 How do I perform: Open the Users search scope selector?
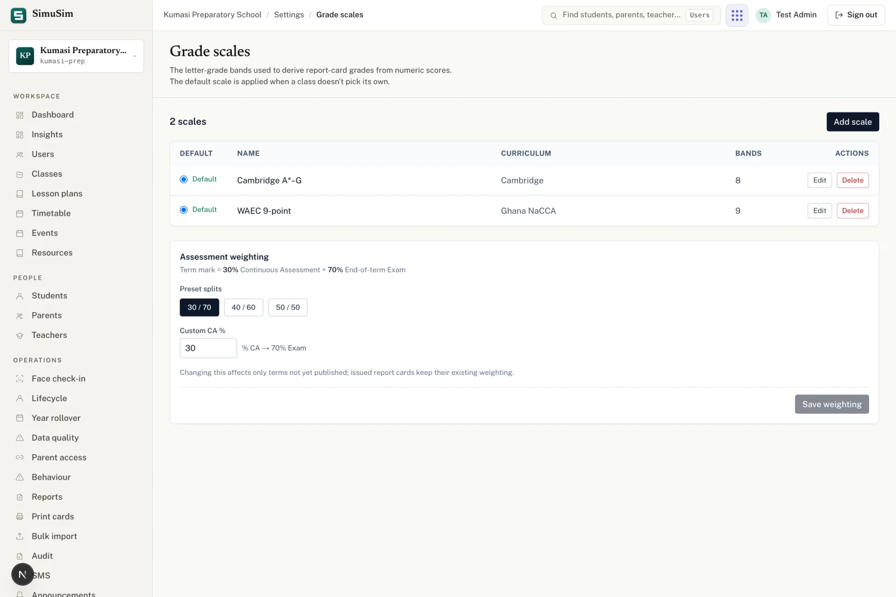pyautogui.click(x=699, y=15)
